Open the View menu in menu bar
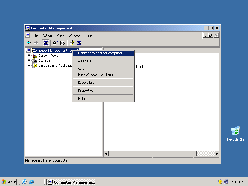This screenshot has width=248, height=186. (x=60, y=35)
